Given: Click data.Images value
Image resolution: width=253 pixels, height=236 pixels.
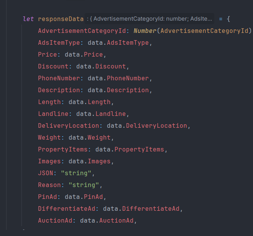Looking at the screenshot, I should pos(90,161).
